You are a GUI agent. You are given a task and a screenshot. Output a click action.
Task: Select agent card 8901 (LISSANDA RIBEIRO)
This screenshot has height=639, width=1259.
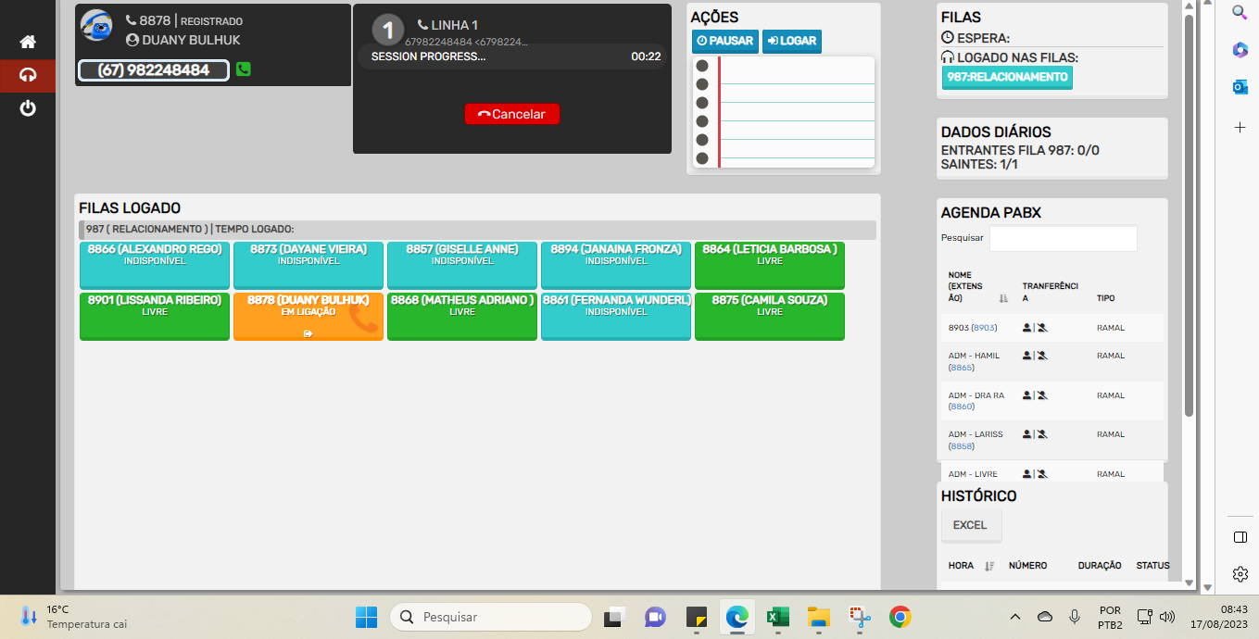155,316
